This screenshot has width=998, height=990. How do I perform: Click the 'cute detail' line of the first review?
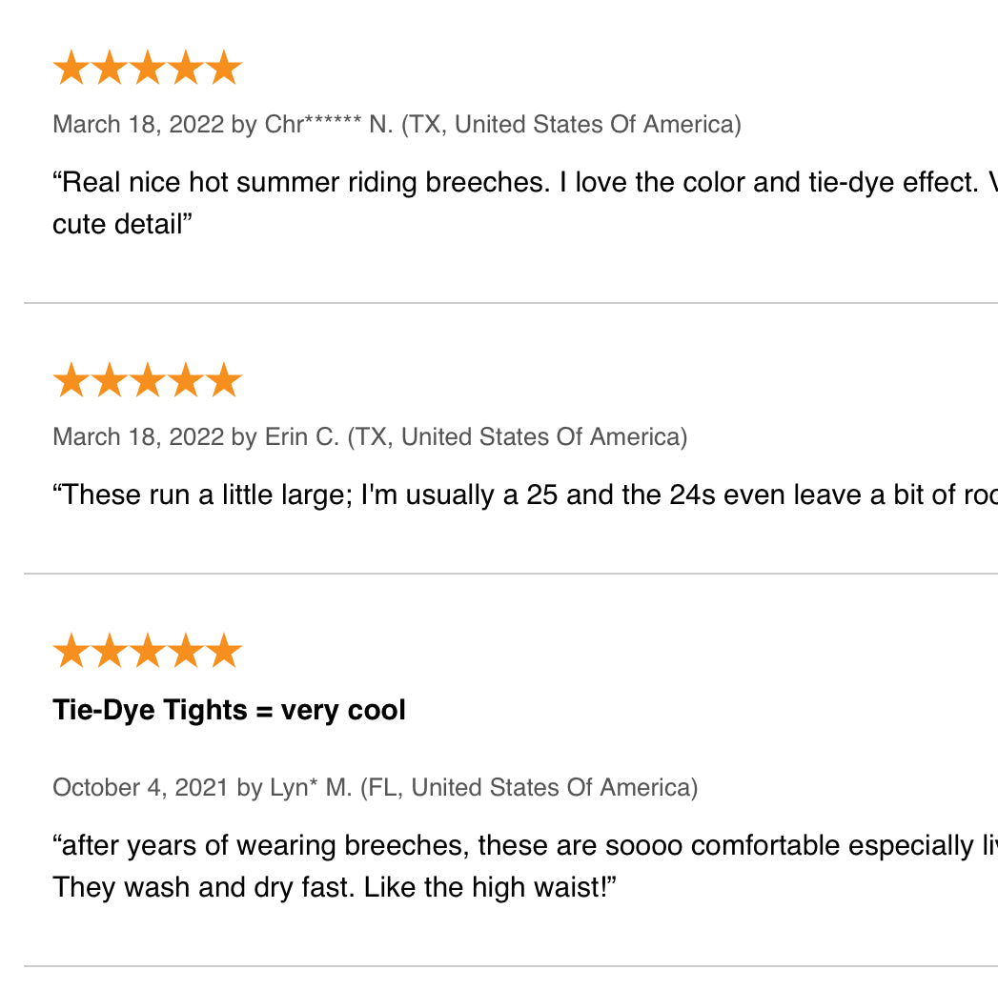tap(122, 224)
